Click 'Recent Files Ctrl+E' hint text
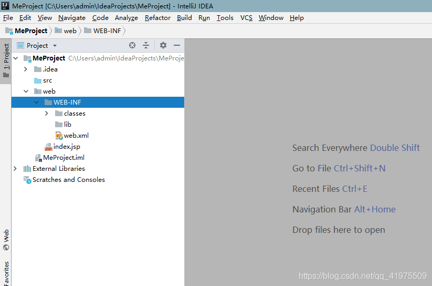432x286 pixels. tap(330, 189)
